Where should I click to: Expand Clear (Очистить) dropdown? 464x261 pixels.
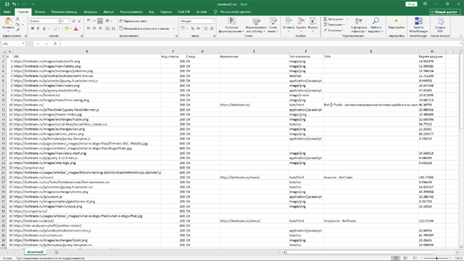pos(343,30)
